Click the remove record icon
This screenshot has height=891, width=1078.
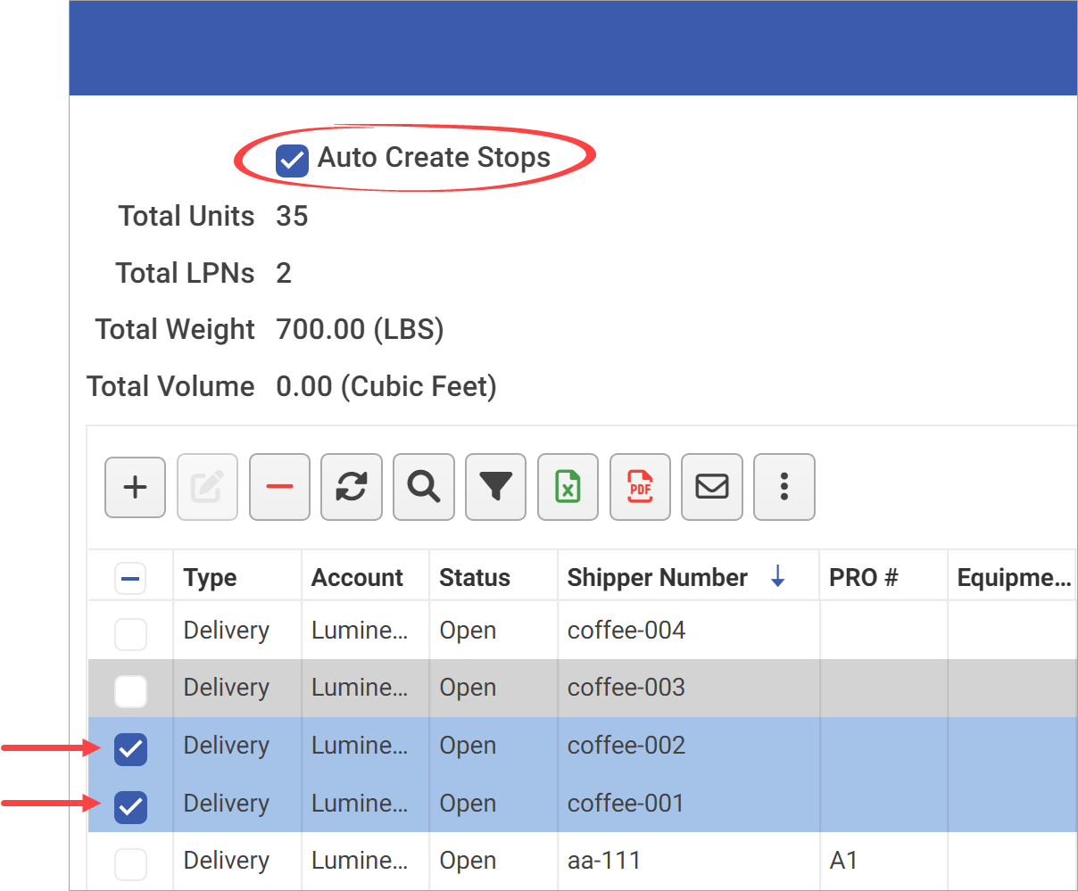pos(279,487)
